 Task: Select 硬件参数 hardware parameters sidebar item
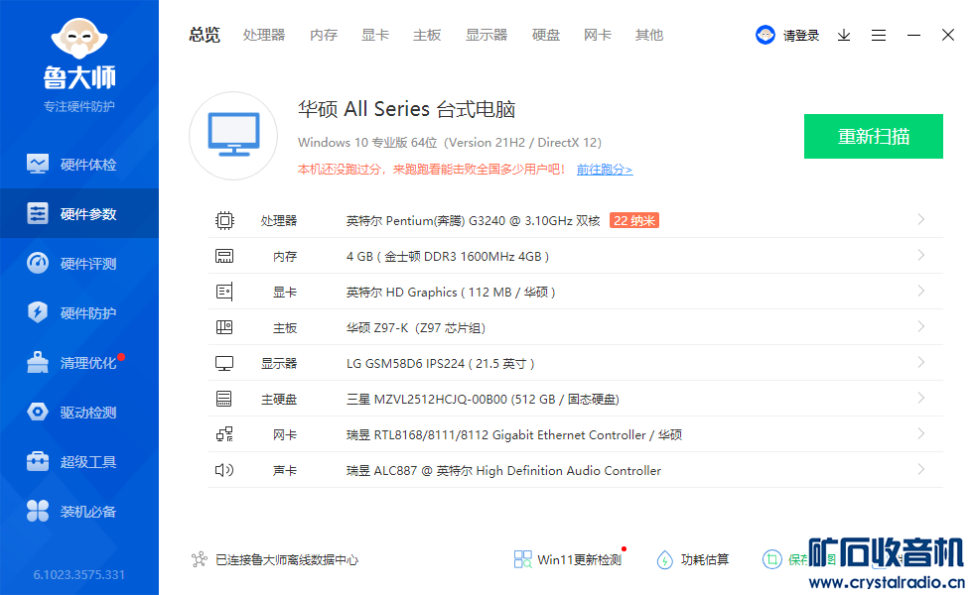(78, 214)
